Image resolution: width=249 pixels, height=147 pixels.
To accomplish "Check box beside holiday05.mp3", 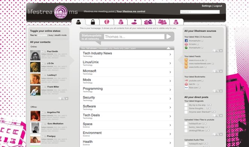I will click(x=186, y=144).
